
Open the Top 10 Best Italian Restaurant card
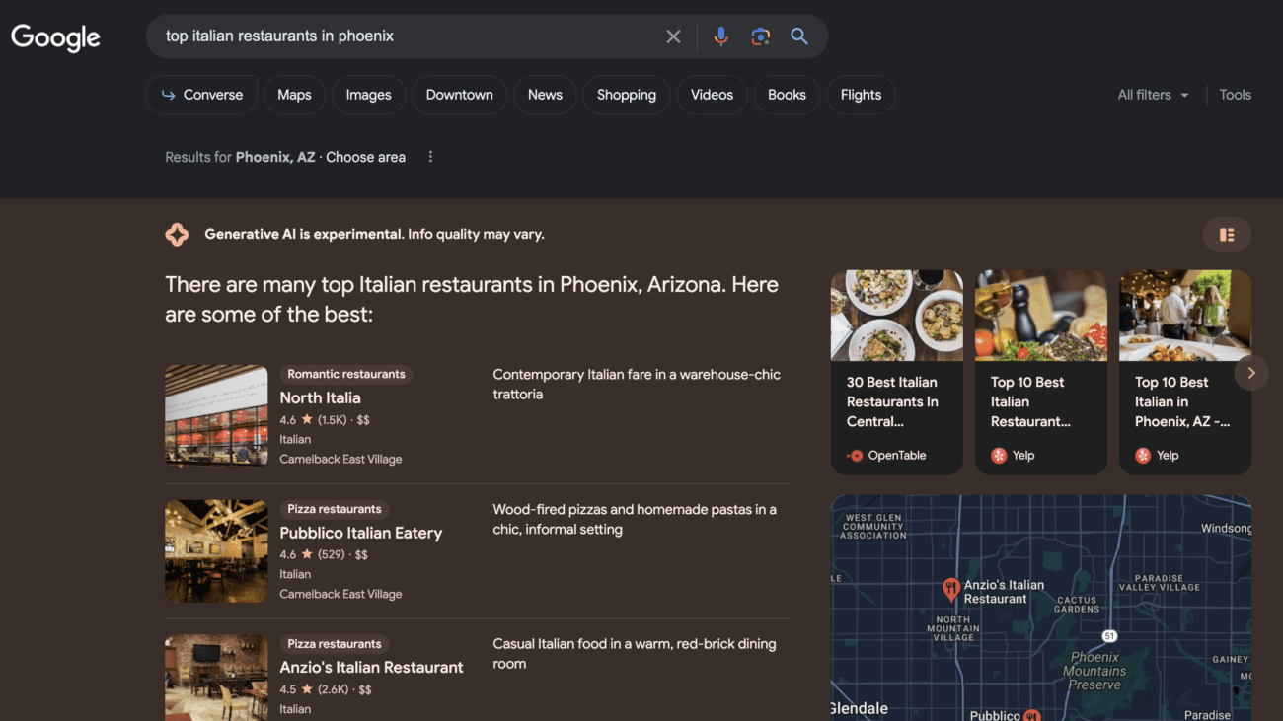1041,373
